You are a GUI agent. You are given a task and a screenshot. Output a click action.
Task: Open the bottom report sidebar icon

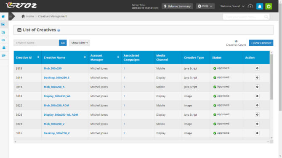click(4, 55)
